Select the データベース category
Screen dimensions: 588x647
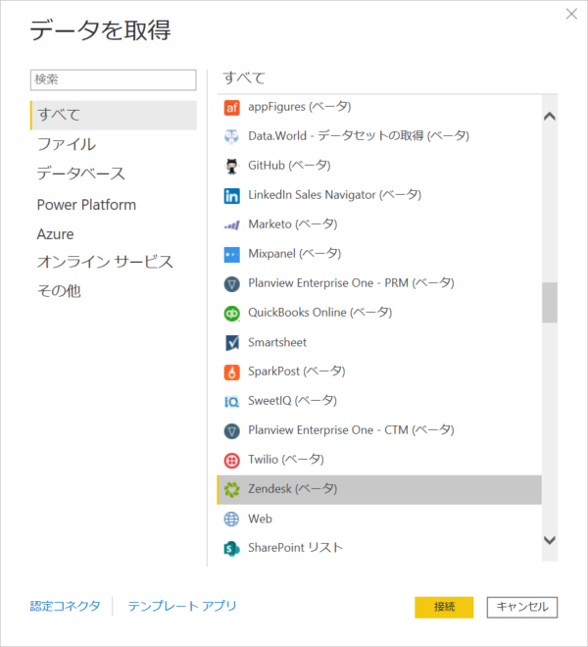pos(81,174)
